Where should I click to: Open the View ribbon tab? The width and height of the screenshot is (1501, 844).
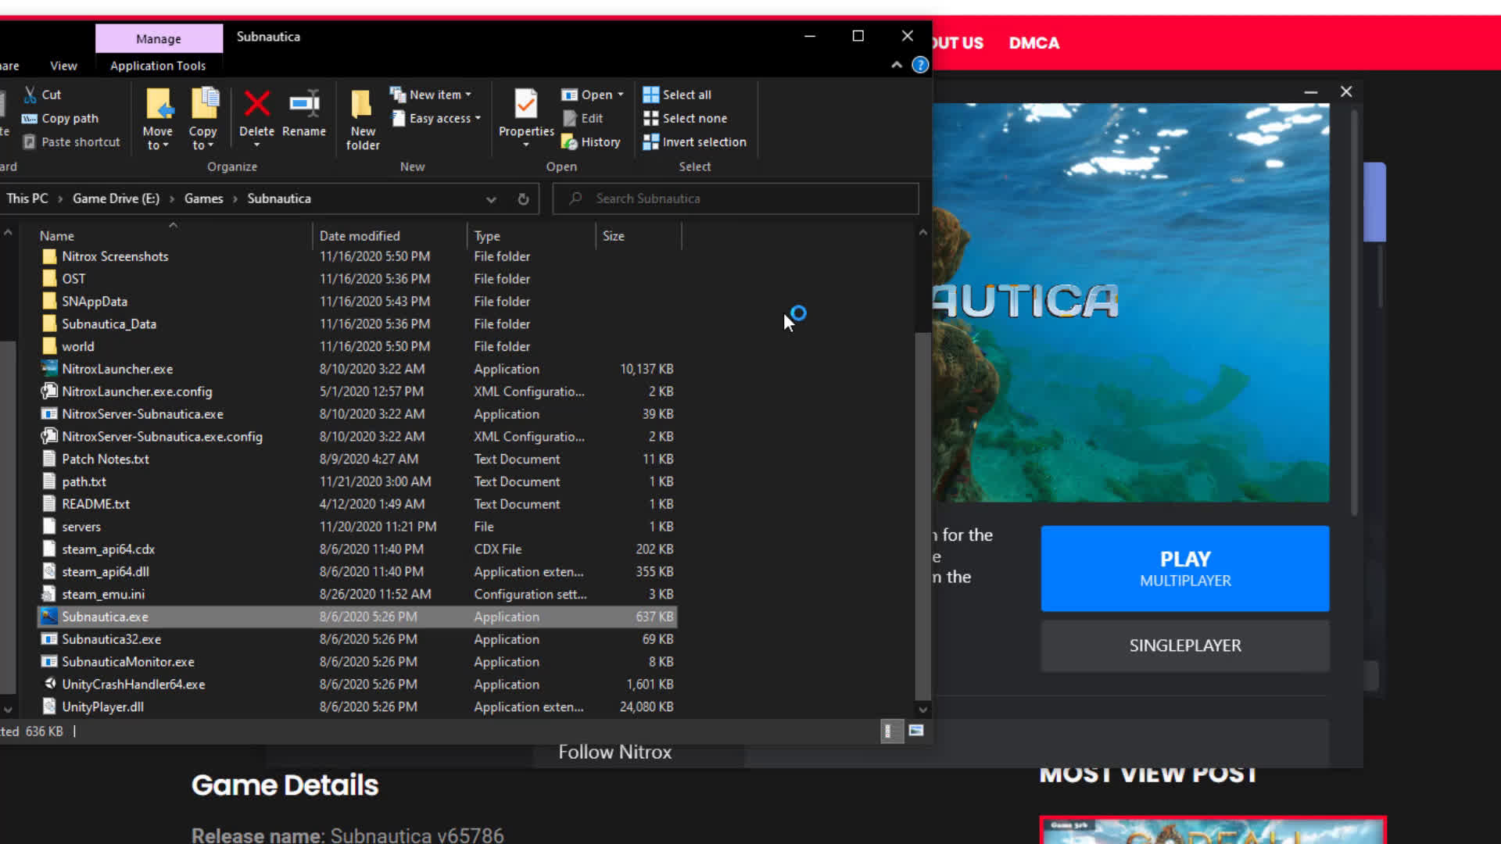coord(63,66)
